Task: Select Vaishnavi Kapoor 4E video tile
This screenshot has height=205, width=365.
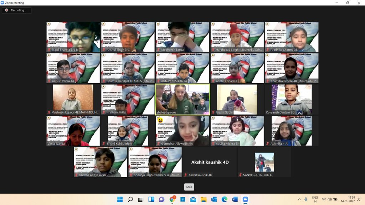Action: click(x=73, y=100)
